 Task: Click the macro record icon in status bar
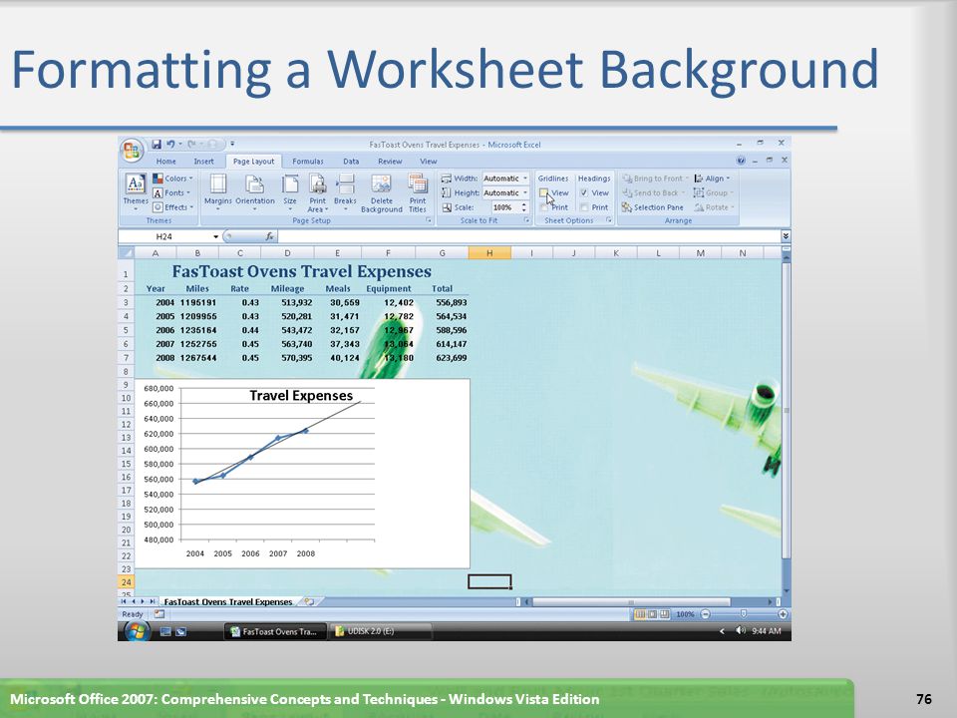click(x=159, y=614)
